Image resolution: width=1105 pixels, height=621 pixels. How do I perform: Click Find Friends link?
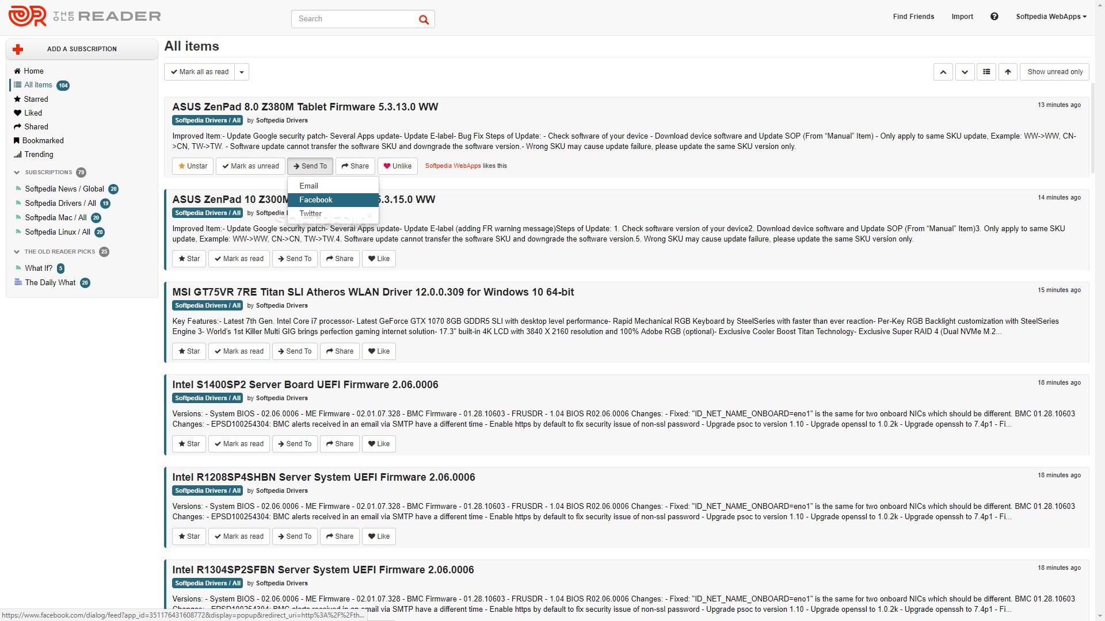(x=913, y=17)
